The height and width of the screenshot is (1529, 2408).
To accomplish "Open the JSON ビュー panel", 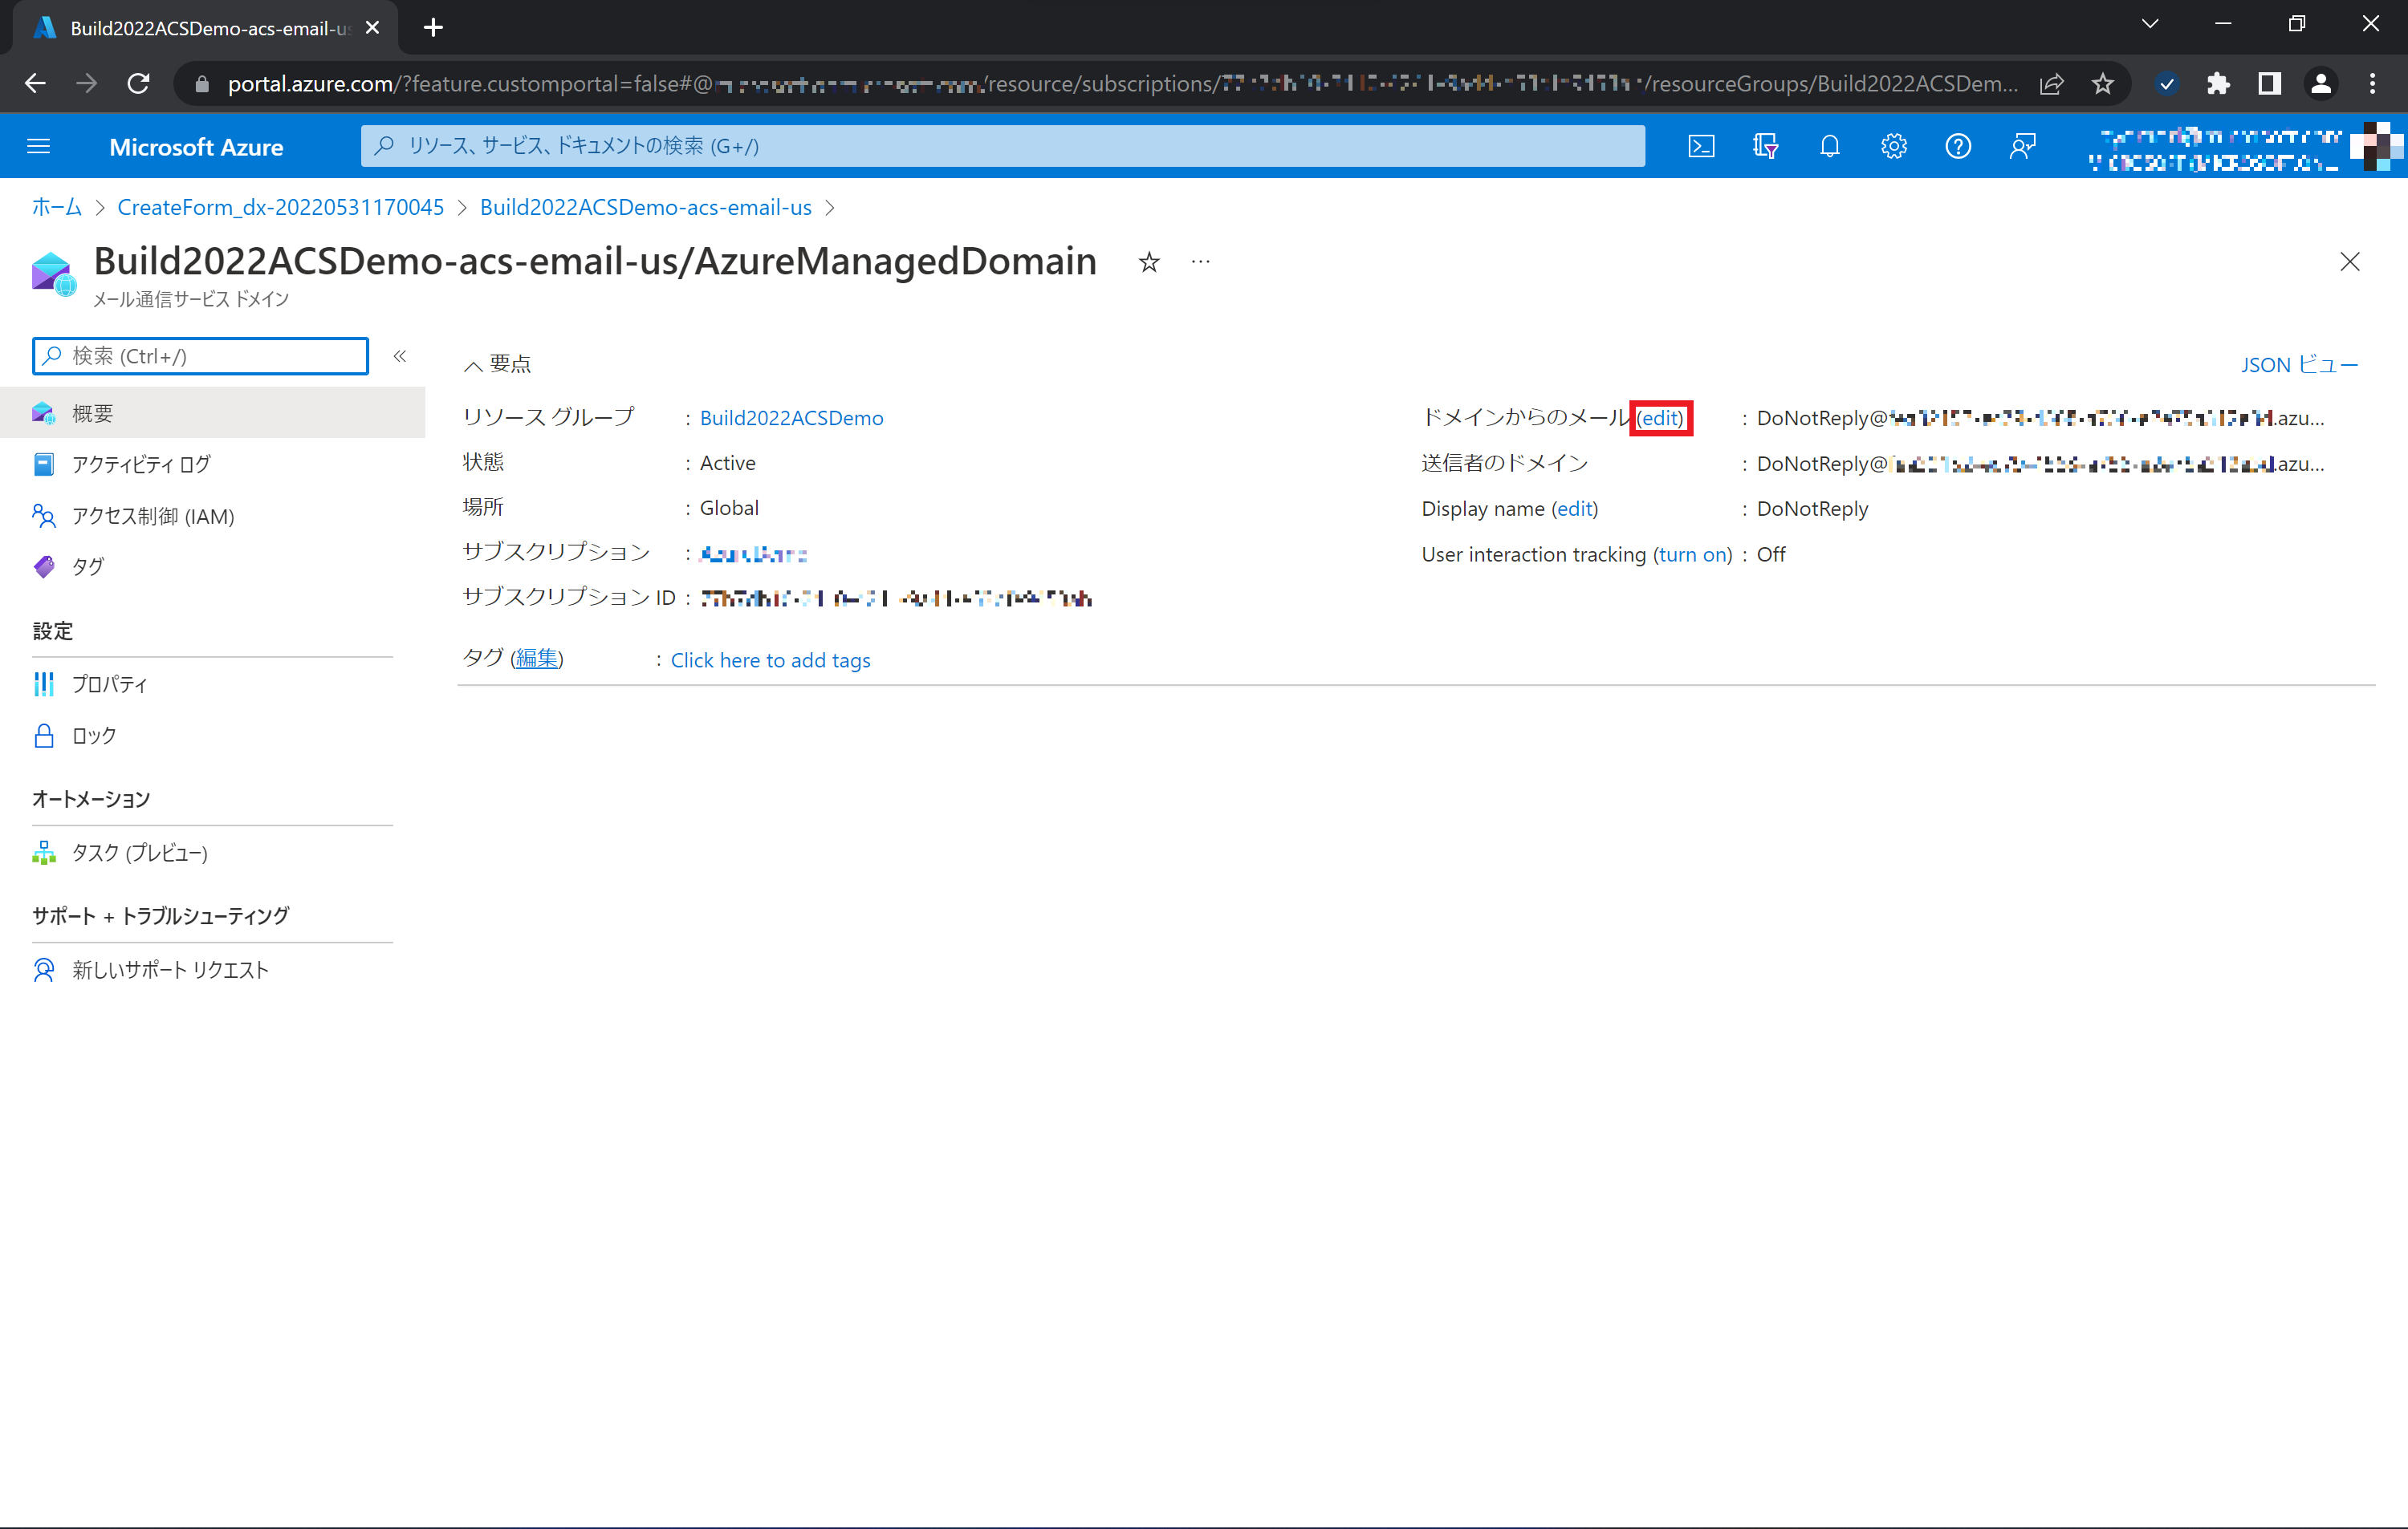I will pos(2298,363).
